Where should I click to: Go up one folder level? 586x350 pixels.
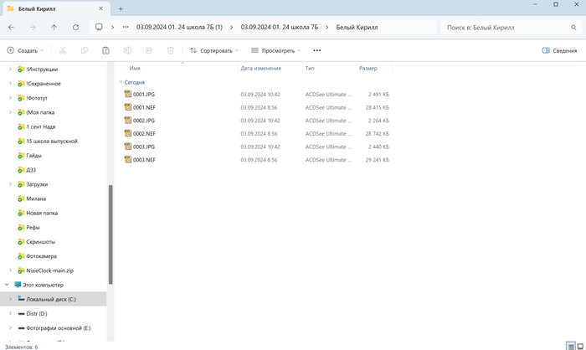pyautogui.click(x=54, y=27)
